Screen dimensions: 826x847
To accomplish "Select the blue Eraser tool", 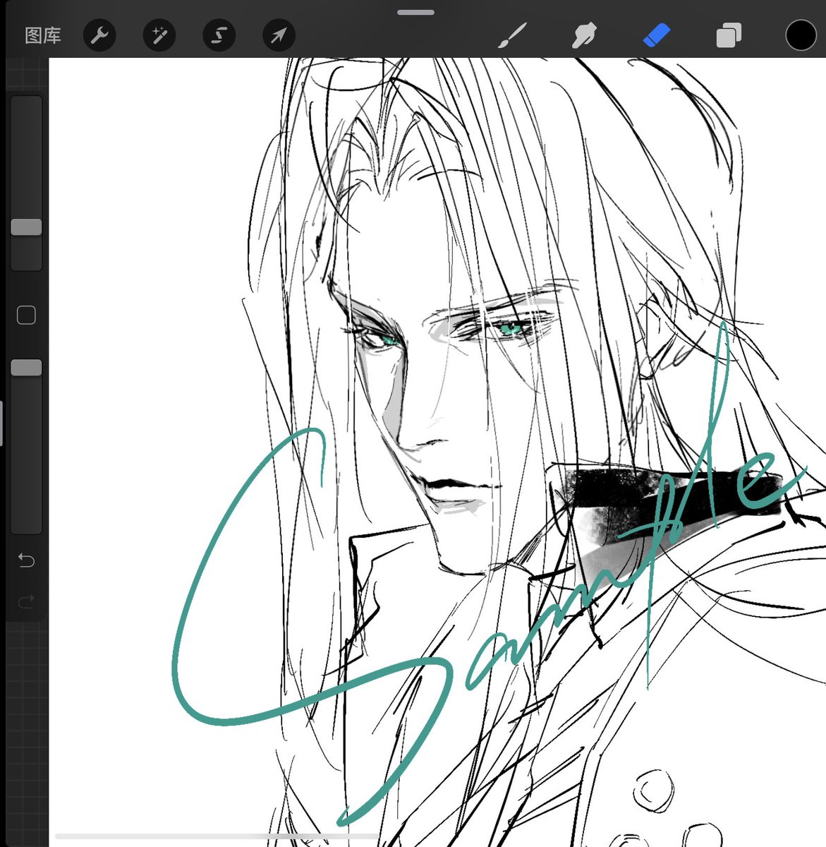I will [656, 35].
